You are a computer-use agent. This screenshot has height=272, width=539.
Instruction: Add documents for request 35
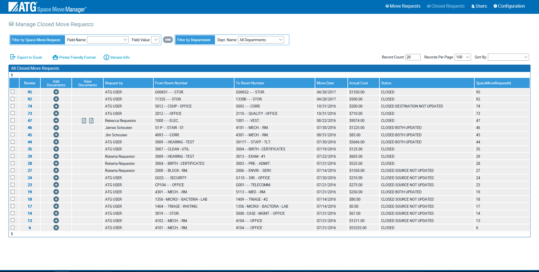click(56, 149)
